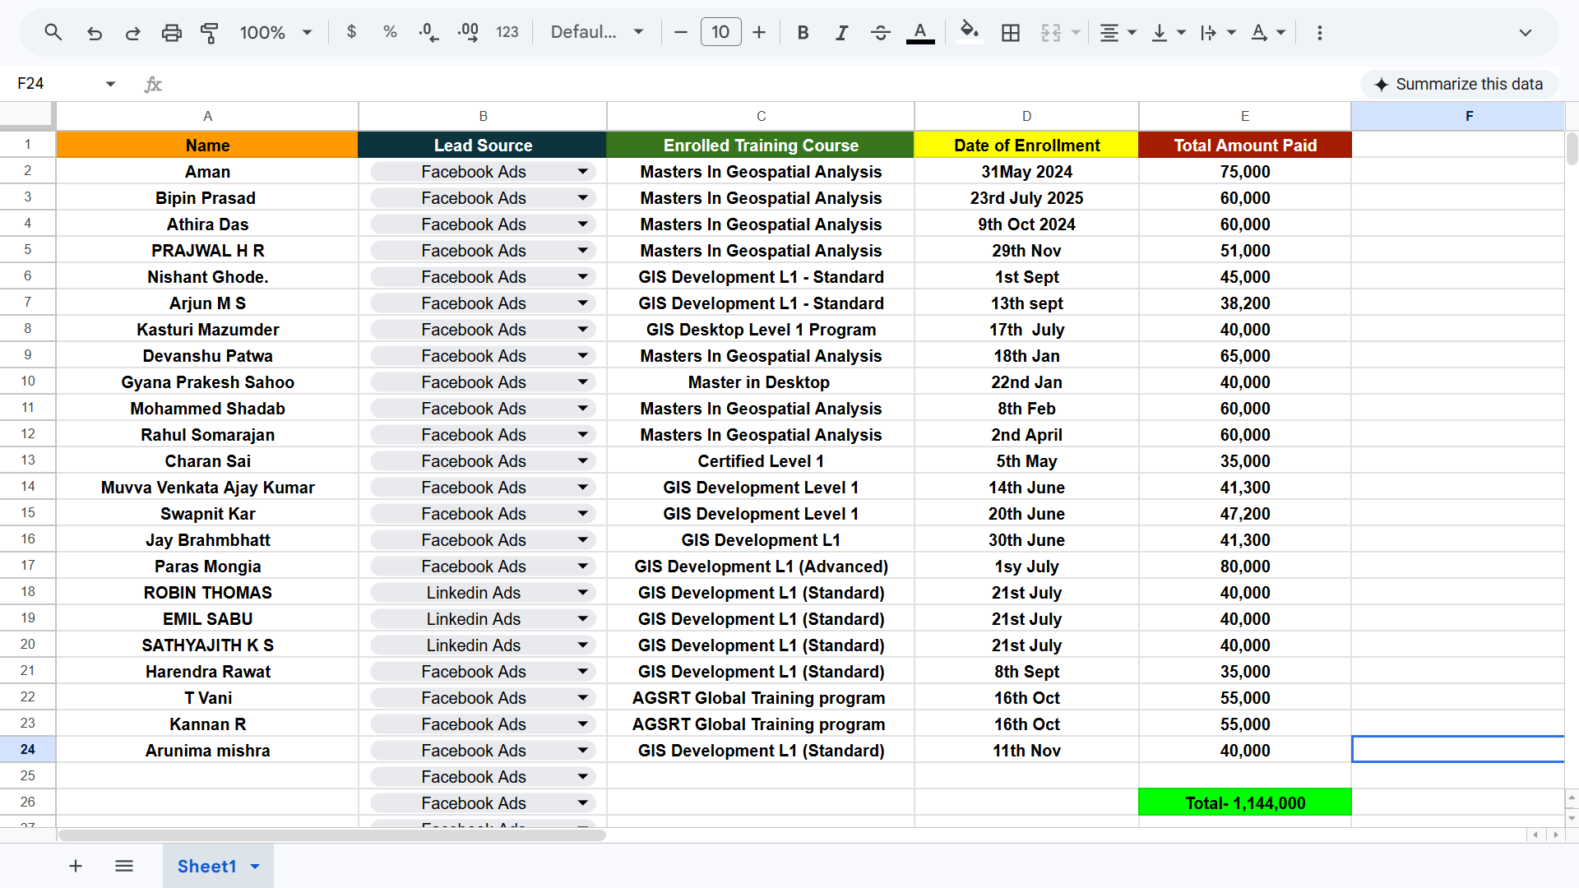Screen dimensions: 1579x888
Task: Open the text color picker
Action: pyautogui.click(x=920, y=32)
